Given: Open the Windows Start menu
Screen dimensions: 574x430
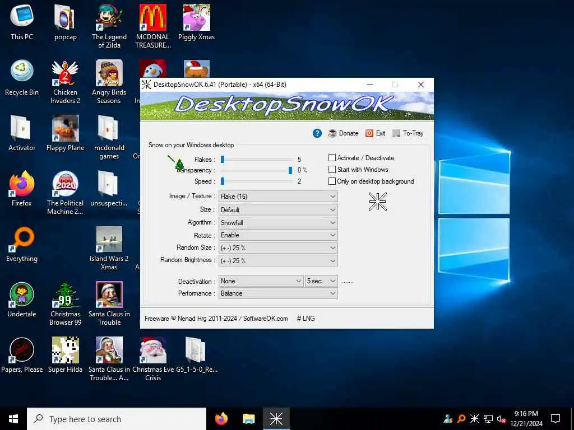Looking at the screenshot, I should pos(13,419).
